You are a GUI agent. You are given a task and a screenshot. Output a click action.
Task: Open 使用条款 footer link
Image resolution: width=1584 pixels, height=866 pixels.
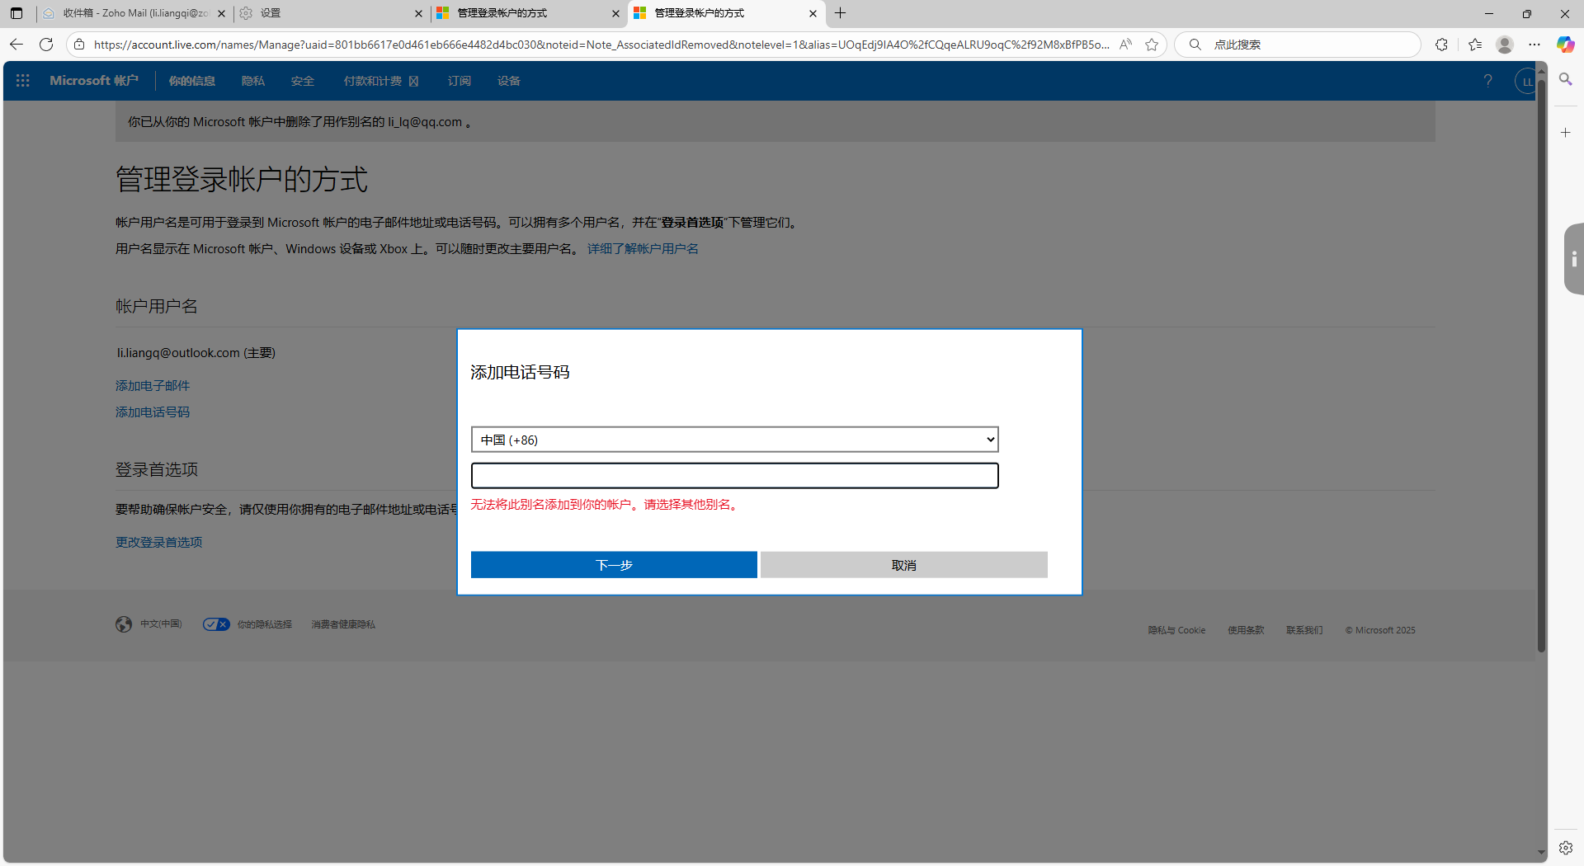point(1246,630)
